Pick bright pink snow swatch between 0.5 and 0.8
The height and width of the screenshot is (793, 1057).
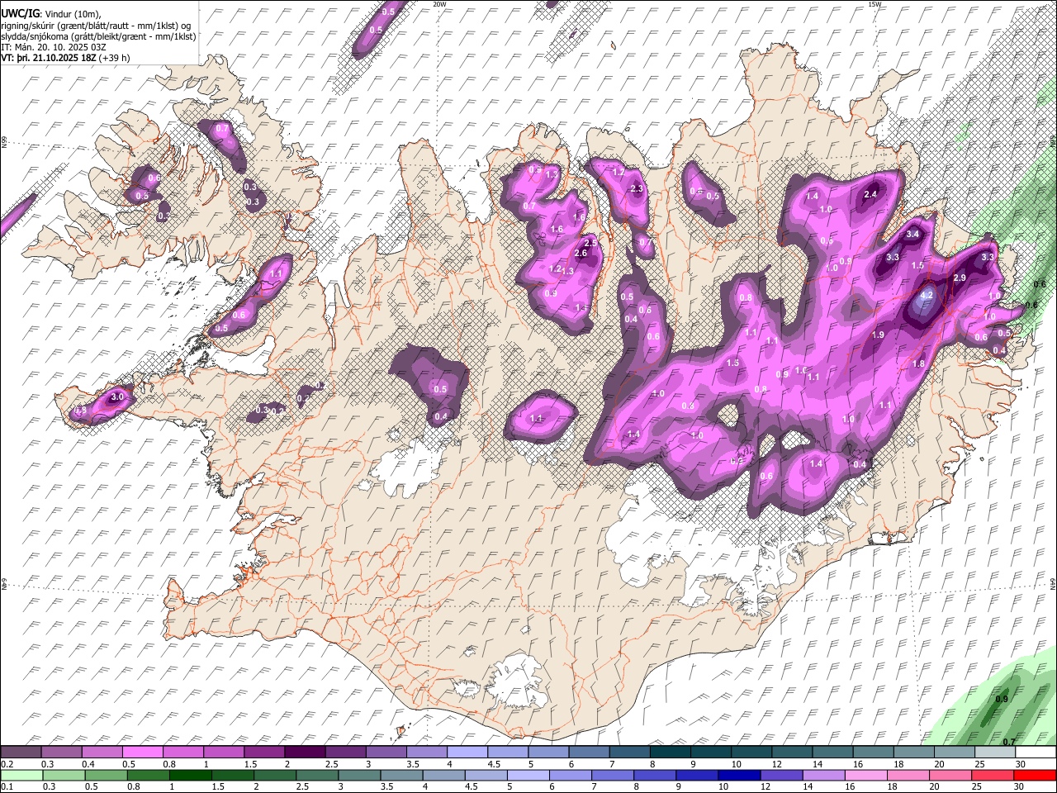(144, 753)
